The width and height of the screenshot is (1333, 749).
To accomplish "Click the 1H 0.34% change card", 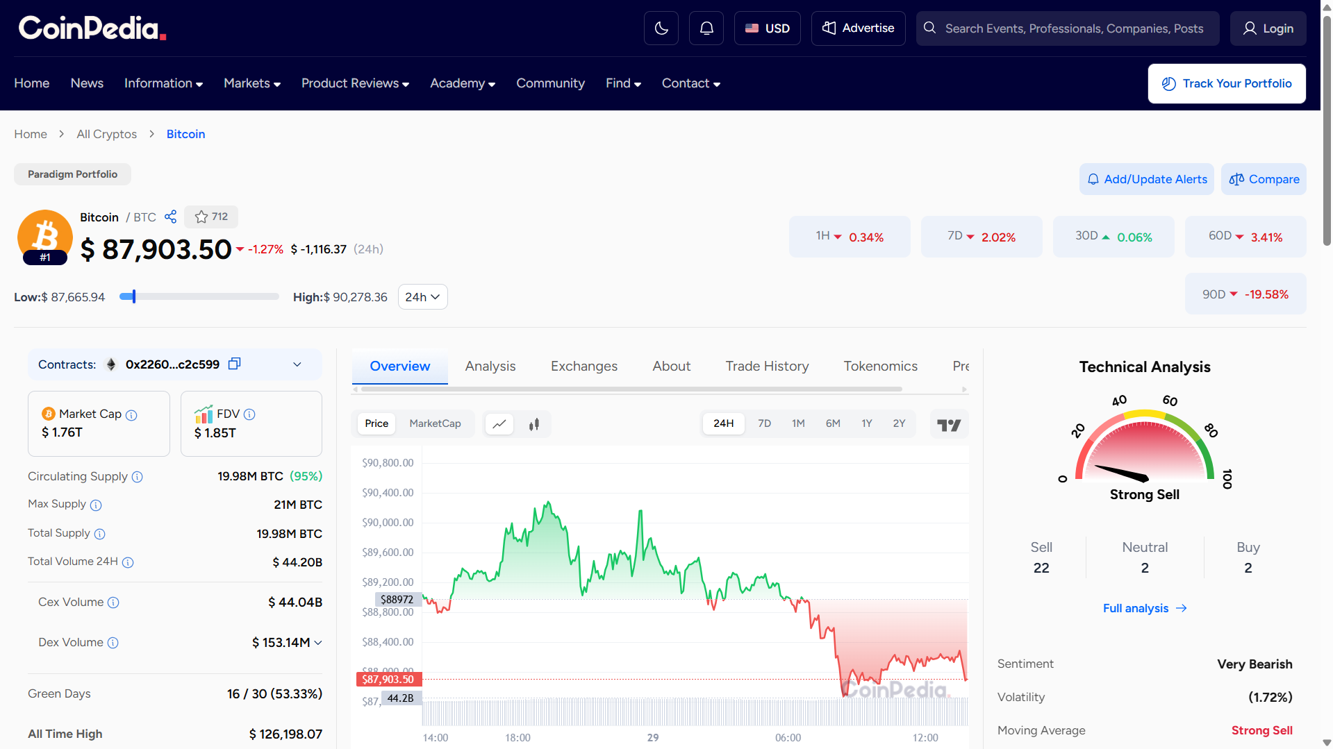I will [x=850, y=237].
